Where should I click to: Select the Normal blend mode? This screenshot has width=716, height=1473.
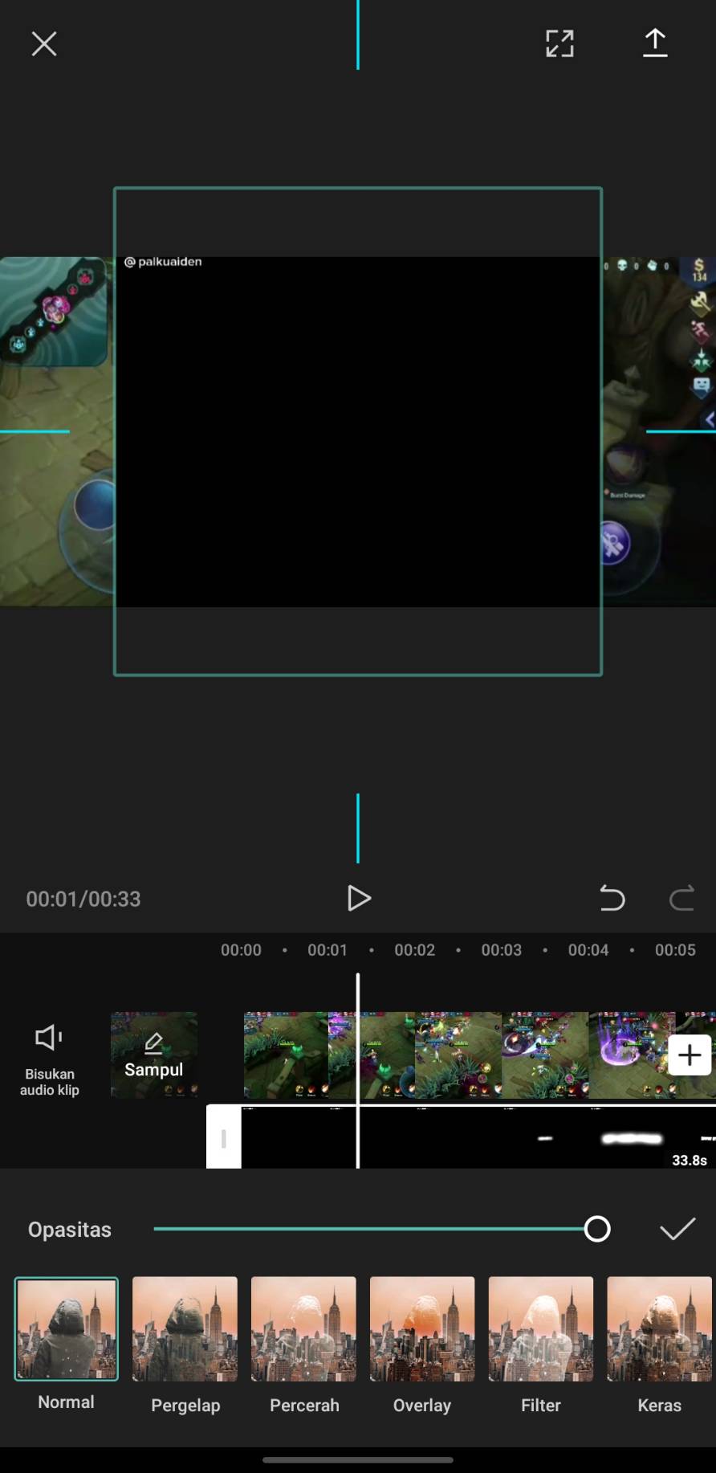pos(67,1329)
